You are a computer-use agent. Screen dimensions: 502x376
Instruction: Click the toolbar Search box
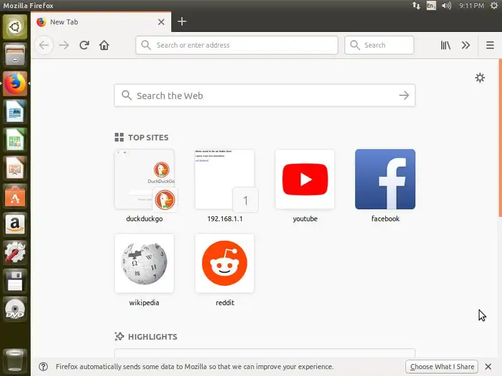pyautogui.click(x=379, y=45)
